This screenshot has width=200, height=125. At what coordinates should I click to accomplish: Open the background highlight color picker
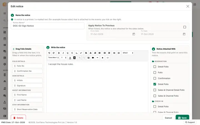coord(74,58)
